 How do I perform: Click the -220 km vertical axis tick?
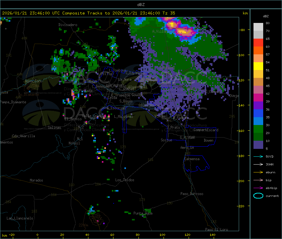click(241, 206)
